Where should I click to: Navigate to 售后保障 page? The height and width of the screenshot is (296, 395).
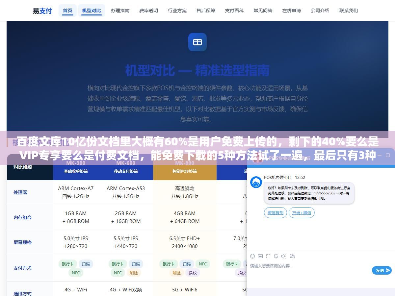[x=206, y=11]
